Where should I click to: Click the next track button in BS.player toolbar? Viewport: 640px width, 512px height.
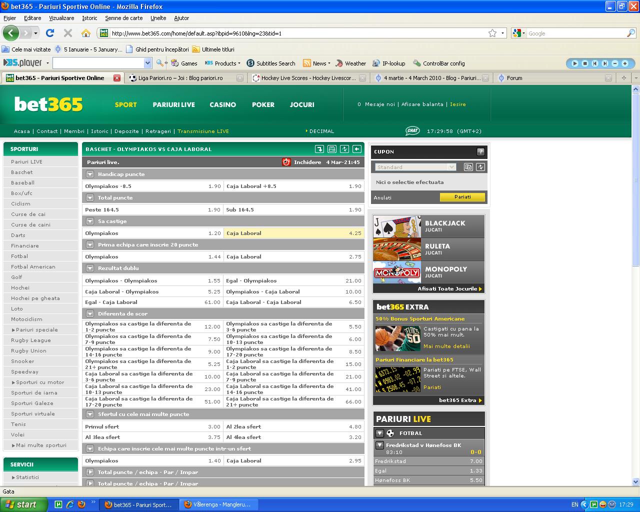(605, 63)
